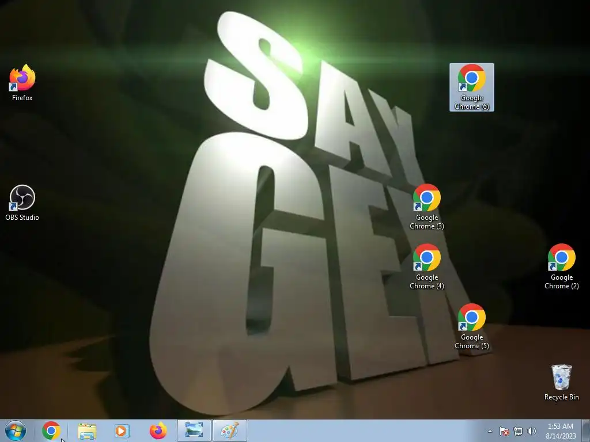
Task: Show hidden system tray icons
Action: (490, 431)
